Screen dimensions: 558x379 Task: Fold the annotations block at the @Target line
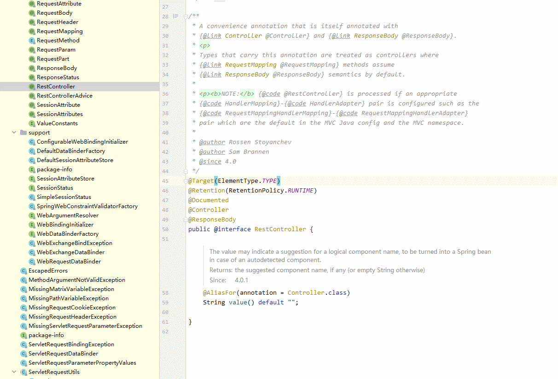[x=186, y=181]
